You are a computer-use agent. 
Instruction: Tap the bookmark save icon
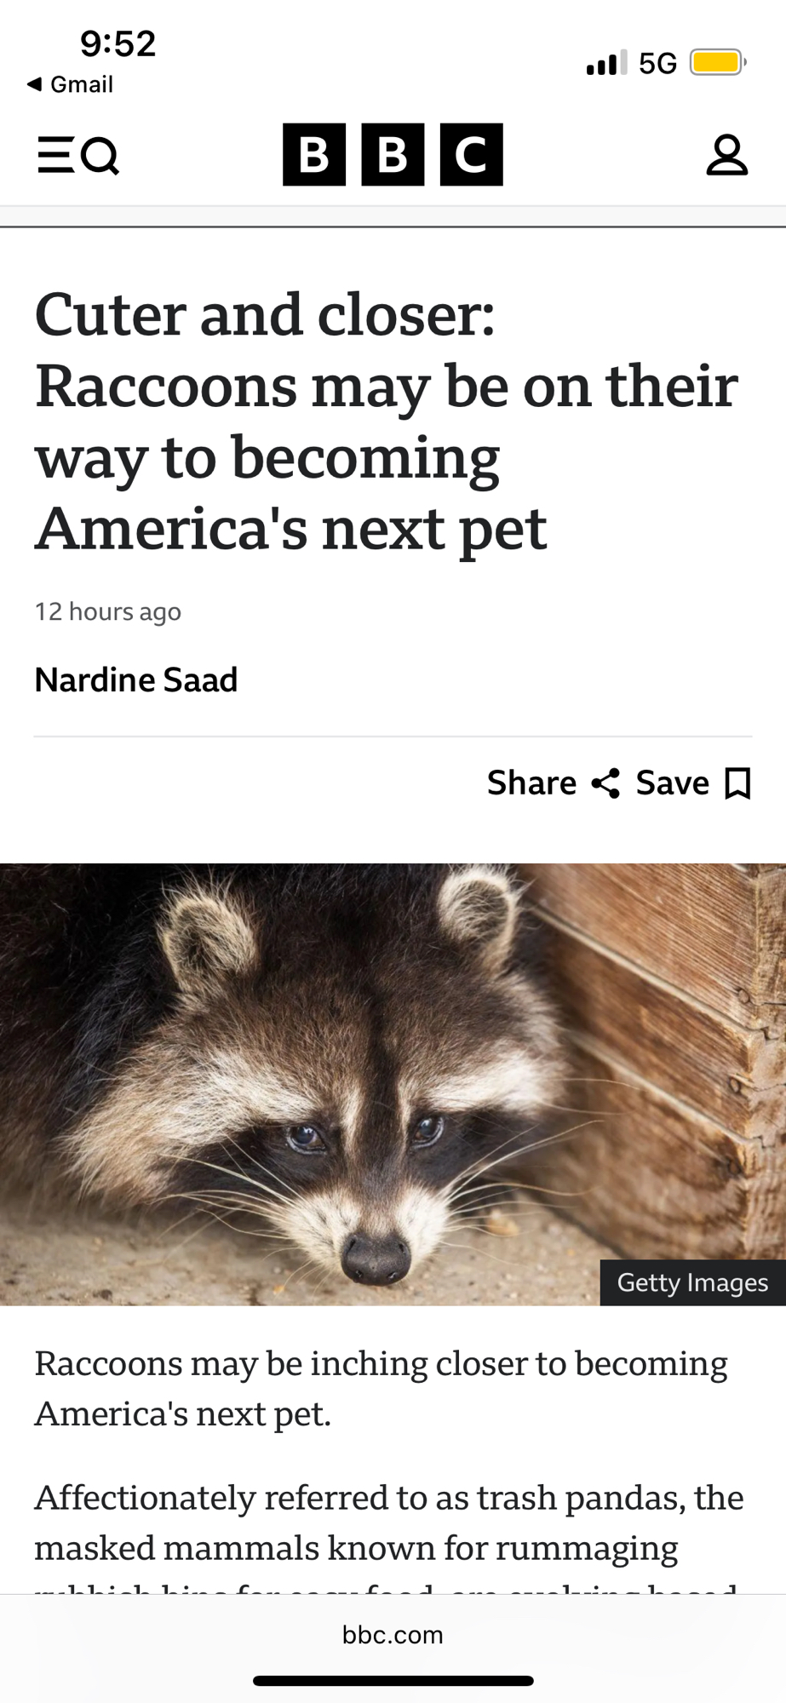coord(737,783)
